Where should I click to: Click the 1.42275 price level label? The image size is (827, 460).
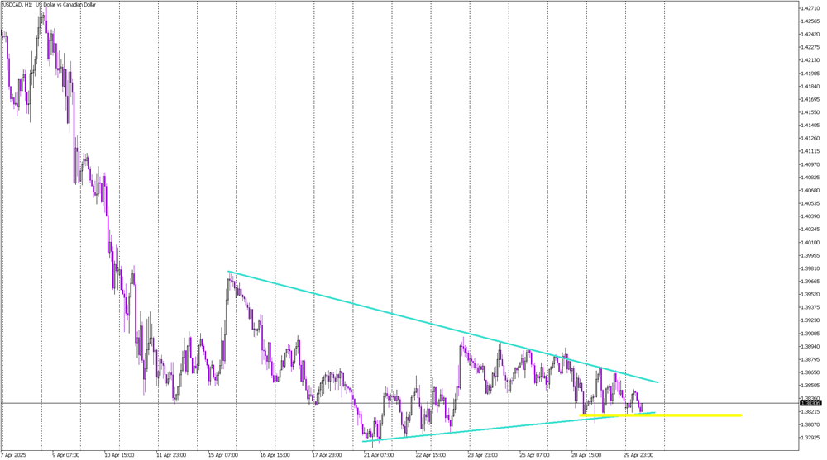(x=810, y=47)
